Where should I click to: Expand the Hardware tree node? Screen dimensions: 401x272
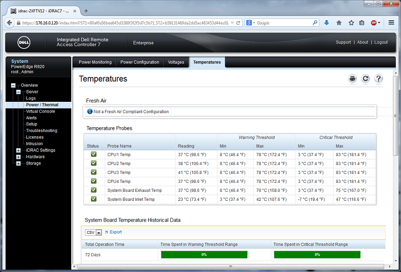tap(18, 157)
